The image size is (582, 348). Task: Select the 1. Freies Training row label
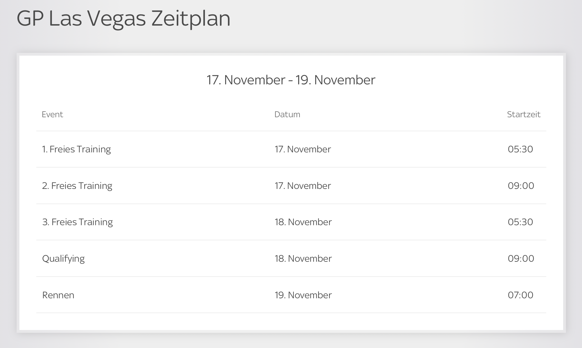click(76, 149)
